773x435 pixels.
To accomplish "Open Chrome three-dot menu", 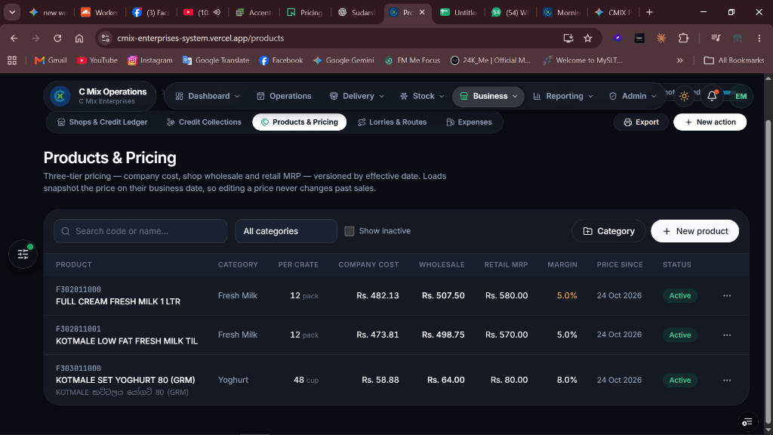I will pos(759,38).
